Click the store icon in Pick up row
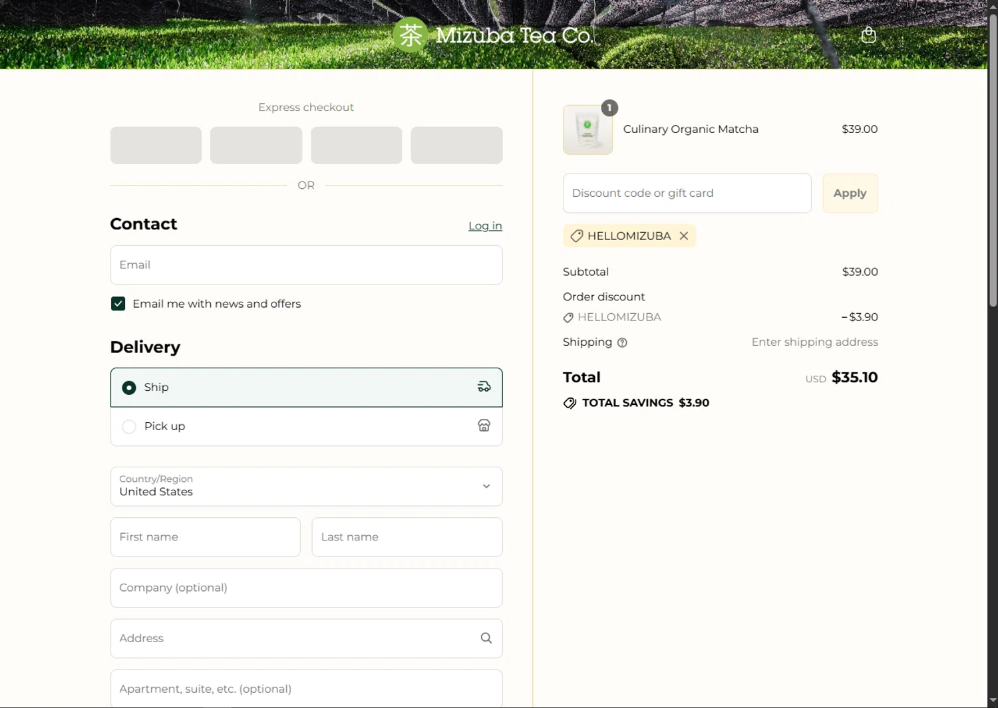998x708 pixels. (484, 425)
